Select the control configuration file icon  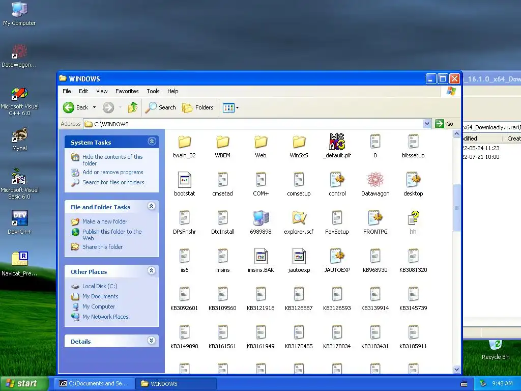(337, 180)
